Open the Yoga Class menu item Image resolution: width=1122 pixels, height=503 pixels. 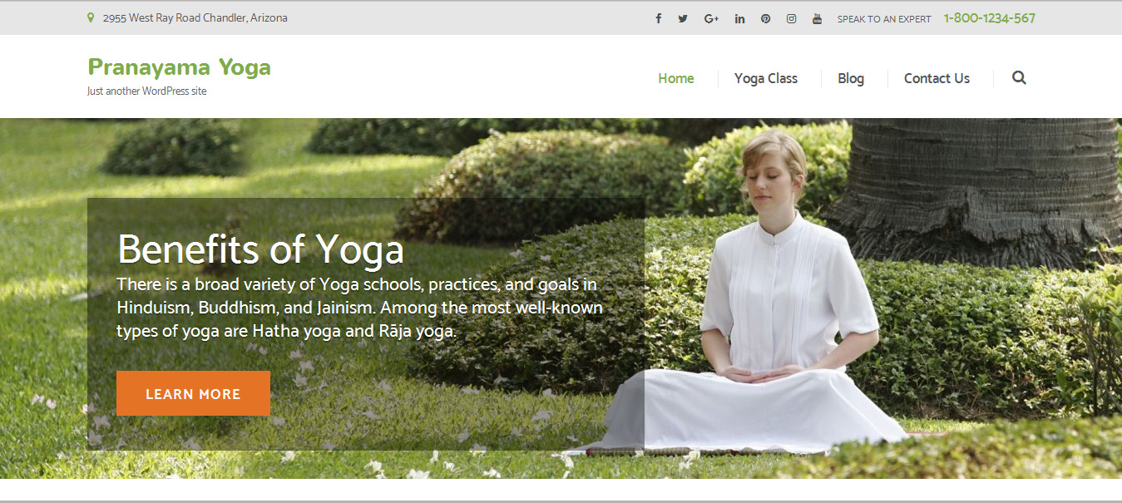(766, 78)
